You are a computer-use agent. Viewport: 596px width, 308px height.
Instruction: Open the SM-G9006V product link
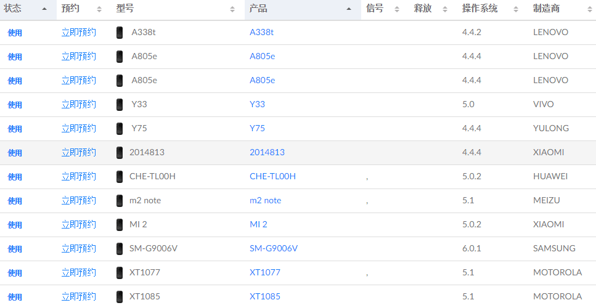point(274,248)
